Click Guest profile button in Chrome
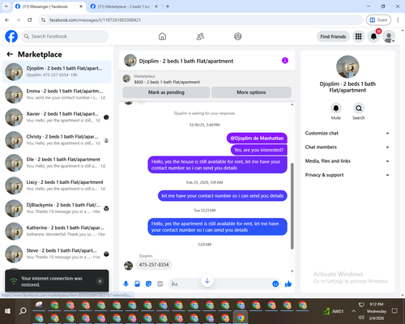Screen dimensions: 405x324 coord(378,19)
